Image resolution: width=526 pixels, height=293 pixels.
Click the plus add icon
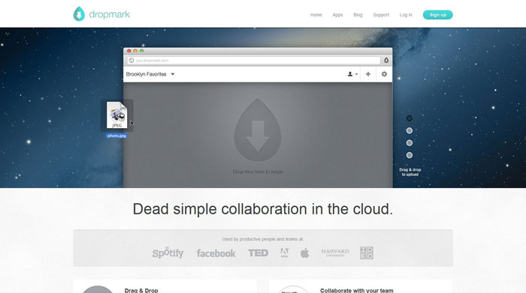click(368, 74)
